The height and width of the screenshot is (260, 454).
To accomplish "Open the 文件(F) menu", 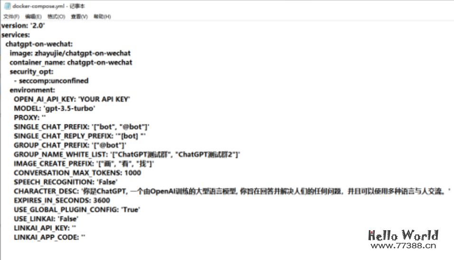I will [11, 17].
